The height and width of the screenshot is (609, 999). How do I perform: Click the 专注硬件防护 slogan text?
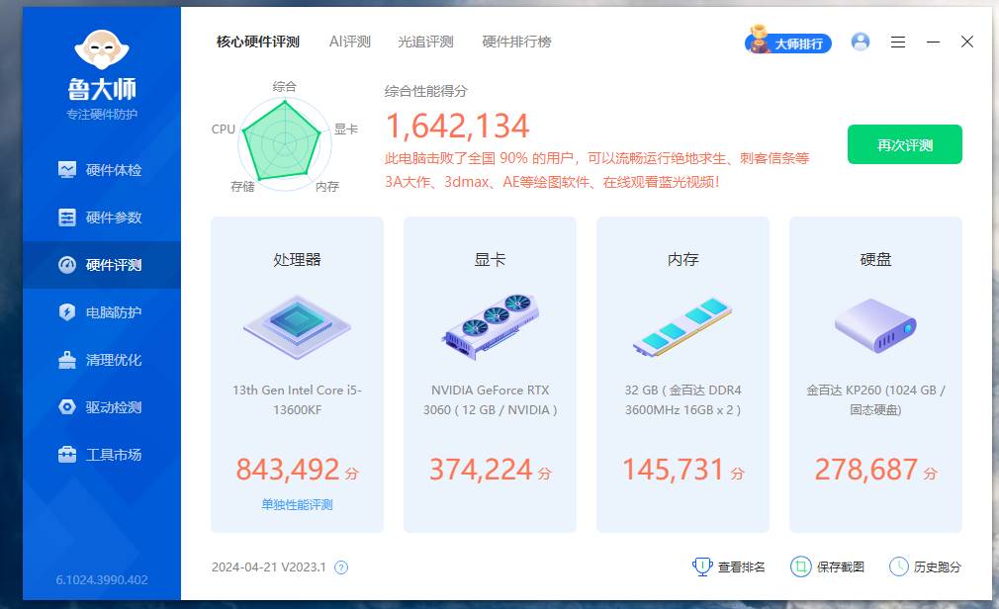102,115
